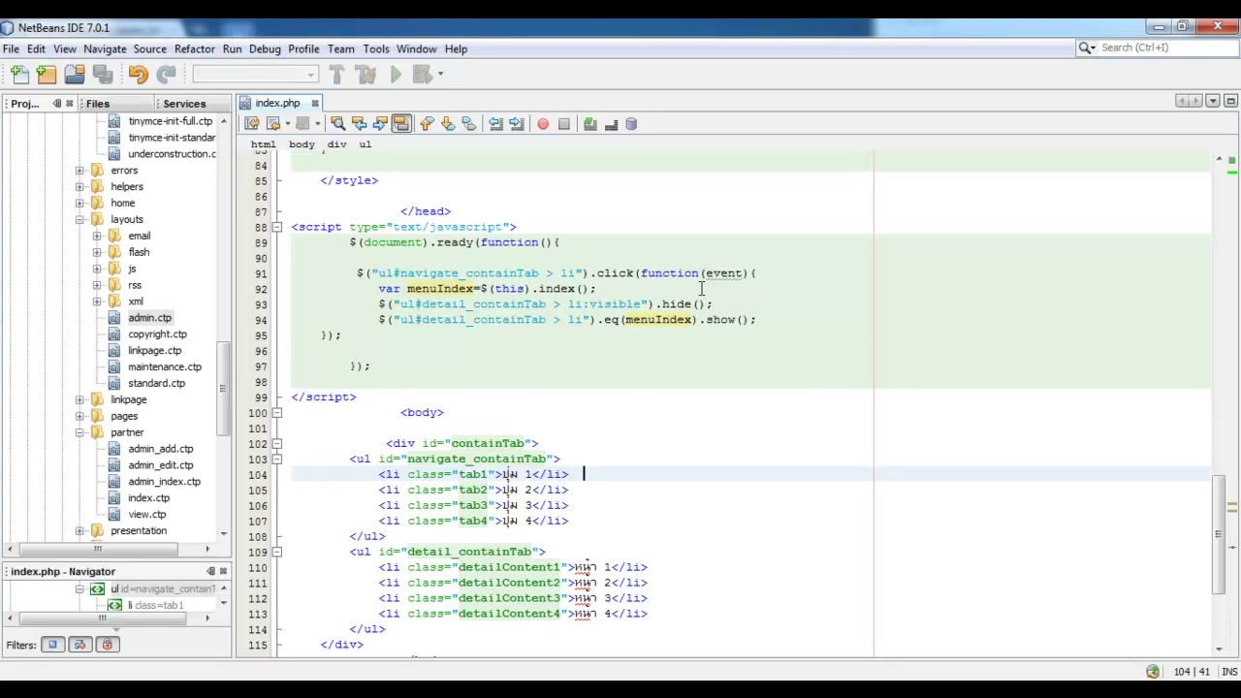This screenshot has height=698, width=1241.
Task: Click the Build Project hammer icon
Action: coord(336,75)
